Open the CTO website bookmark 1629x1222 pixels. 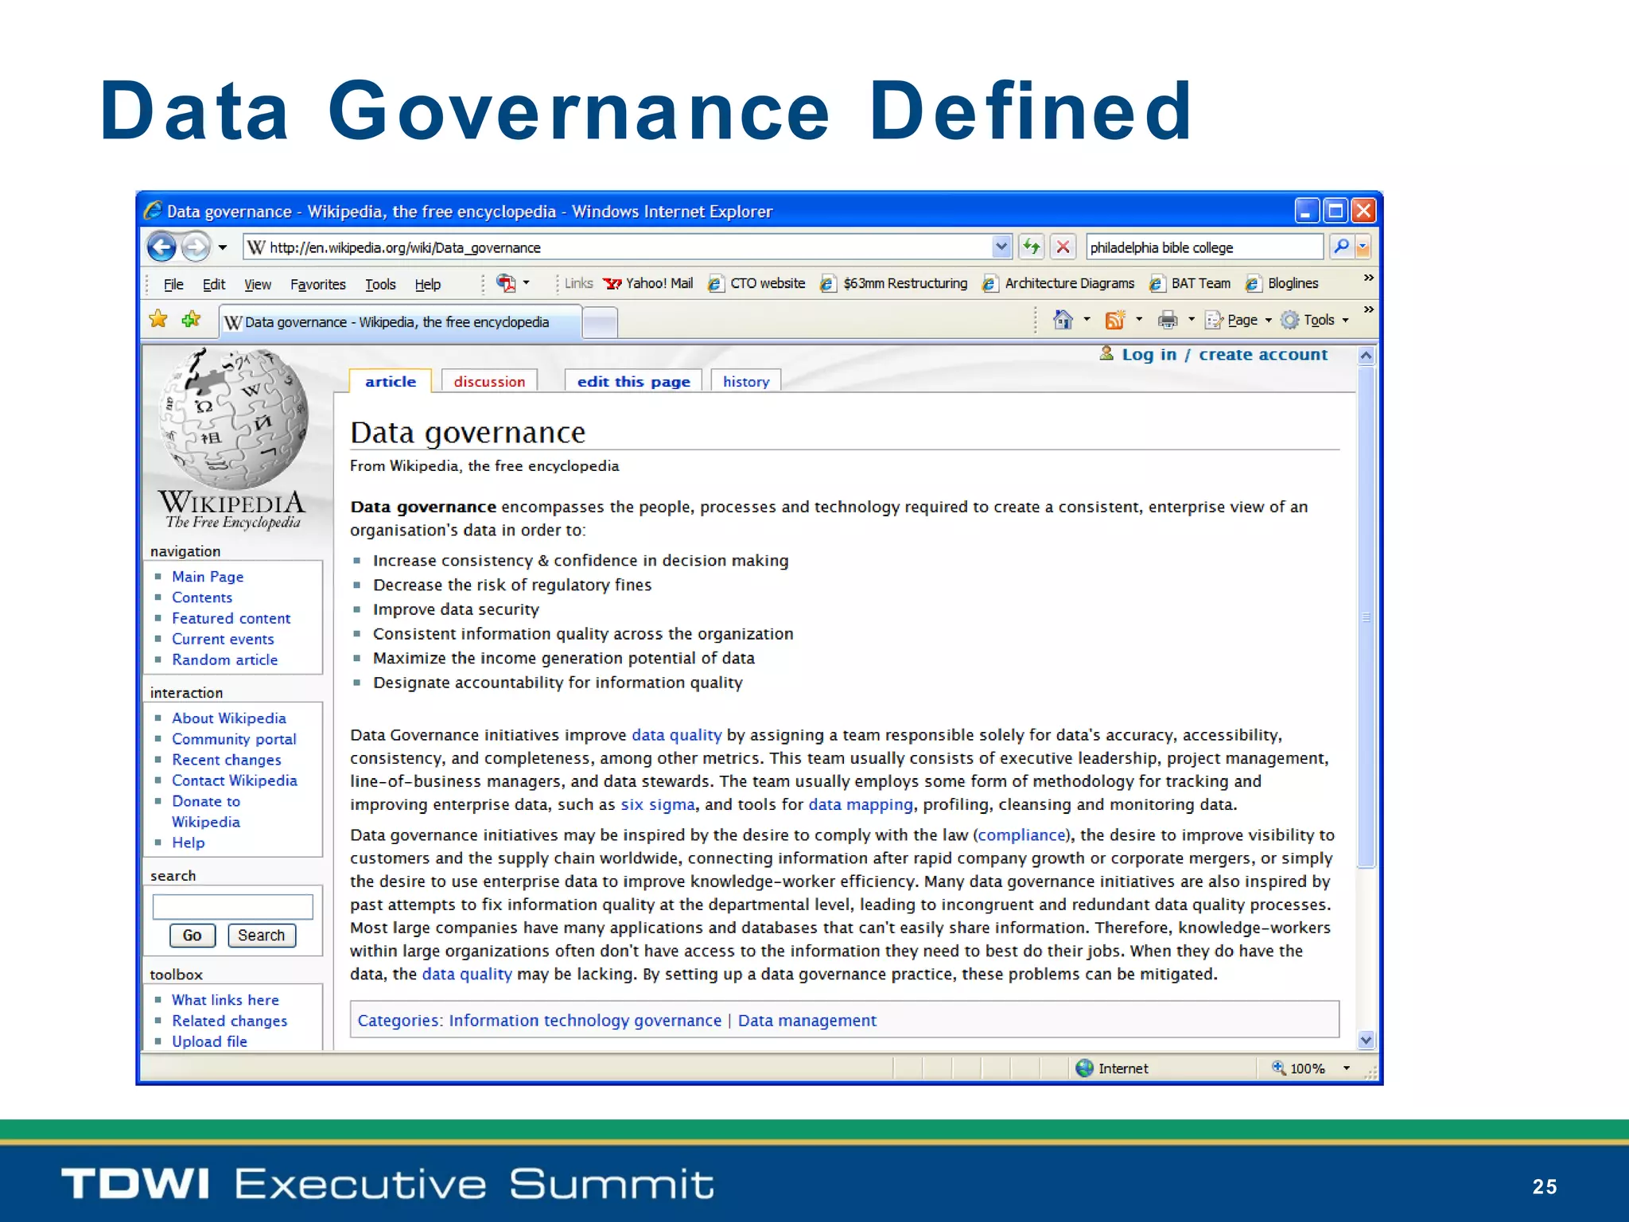coord(756,283)
